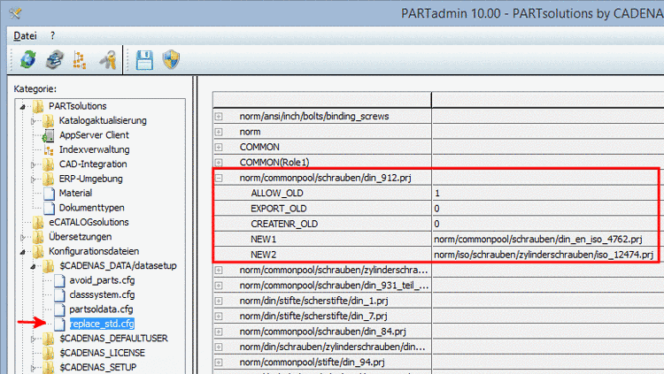Collapse the PARTsolutions tree node
This screenshot has height=374, width=664.
tap(23, 107)
